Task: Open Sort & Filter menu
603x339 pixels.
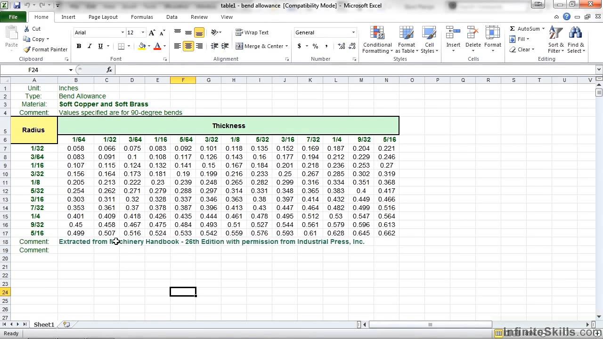Action: (556, 40)
